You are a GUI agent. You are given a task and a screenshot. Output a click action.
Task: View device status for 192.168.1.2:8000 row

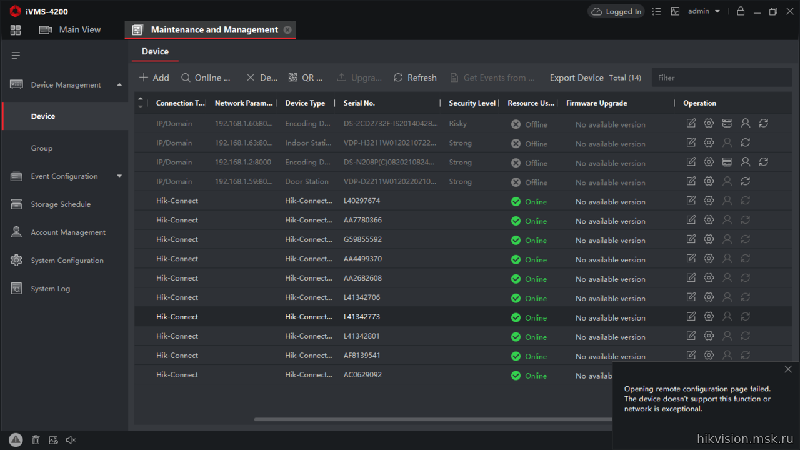(x=727, y=162)
